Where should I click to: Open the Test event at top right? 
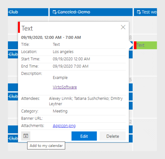[x=145, y=12]
